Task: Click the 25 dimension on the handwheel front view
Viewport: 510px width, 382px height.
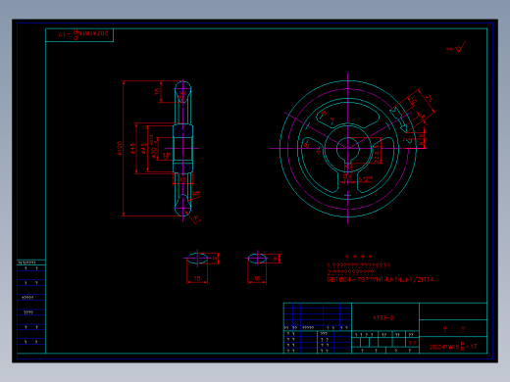Action: (429, 99)
